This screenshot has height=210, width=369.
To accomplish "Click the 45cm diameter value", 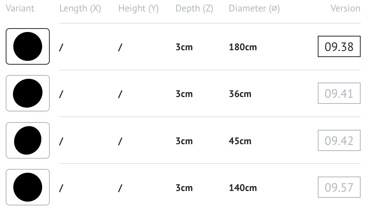I will point(240,141).
